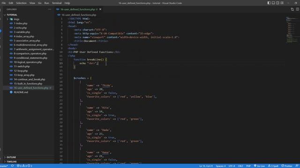The height and width of the screenshot is (168, 300).
Task: Open 3-variable.php in the explorer
Action: point(22,32)
